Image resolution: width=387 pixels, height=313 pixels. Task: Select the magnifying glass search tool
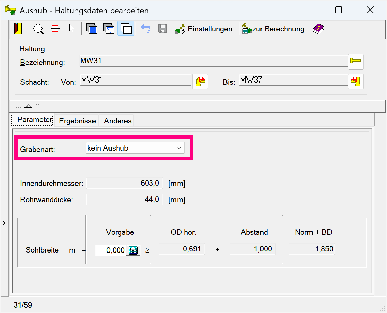pos(38,29)
